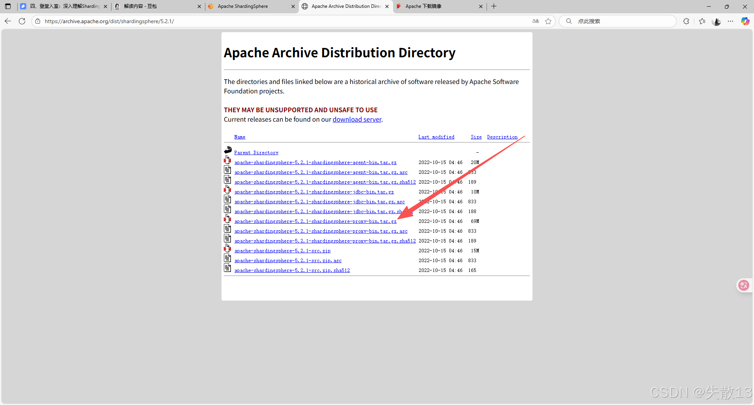Open shardingsphere-agent-bin.tar.gz.asc signature
754x405 pixels.
tap(321, 172)
